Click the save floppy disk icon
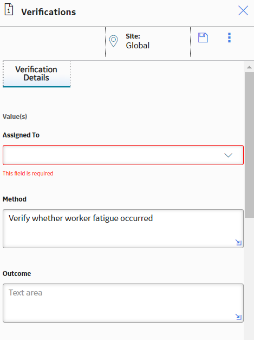Image resolution: width=254 pixels, height=340 pixels. pos(203,37)
